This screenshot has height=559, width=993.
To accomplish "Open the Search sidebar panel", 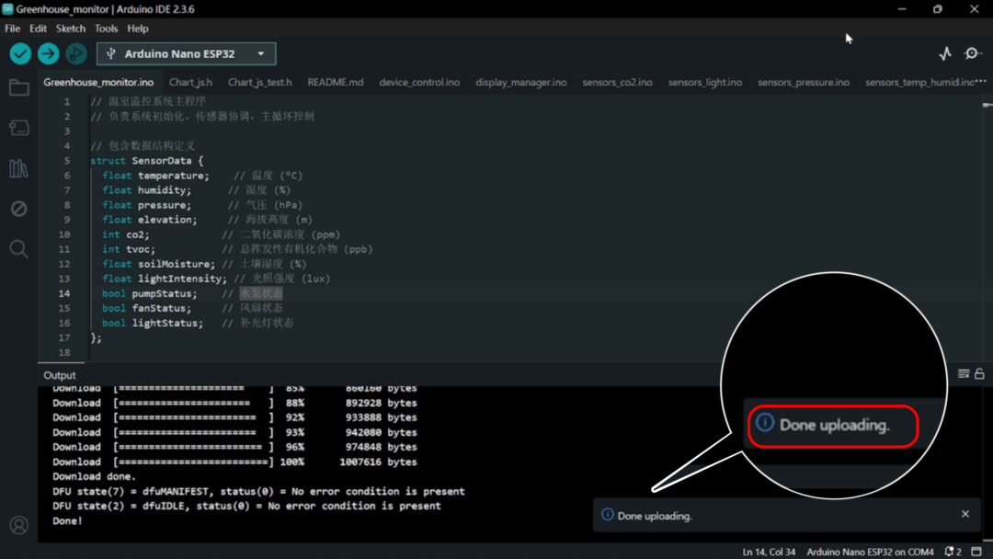I will [18, 249].
